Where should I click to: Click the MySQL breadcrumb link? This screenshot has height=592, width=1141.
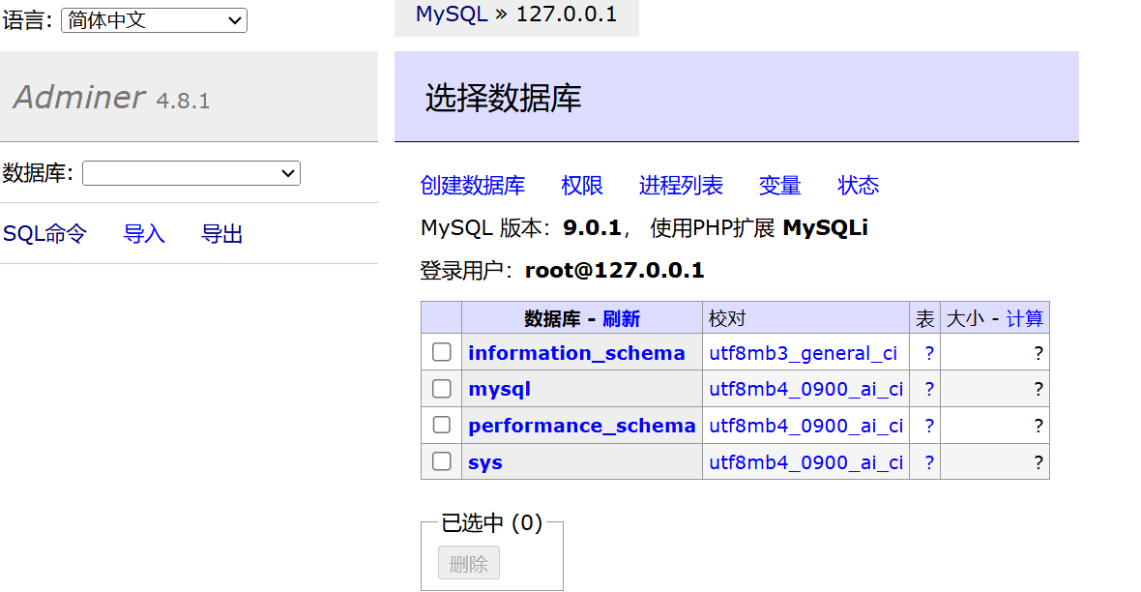452,15
